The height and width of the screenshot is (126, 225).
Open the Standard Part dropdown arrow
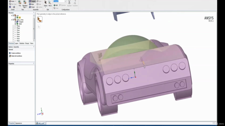tap(26, 7)
